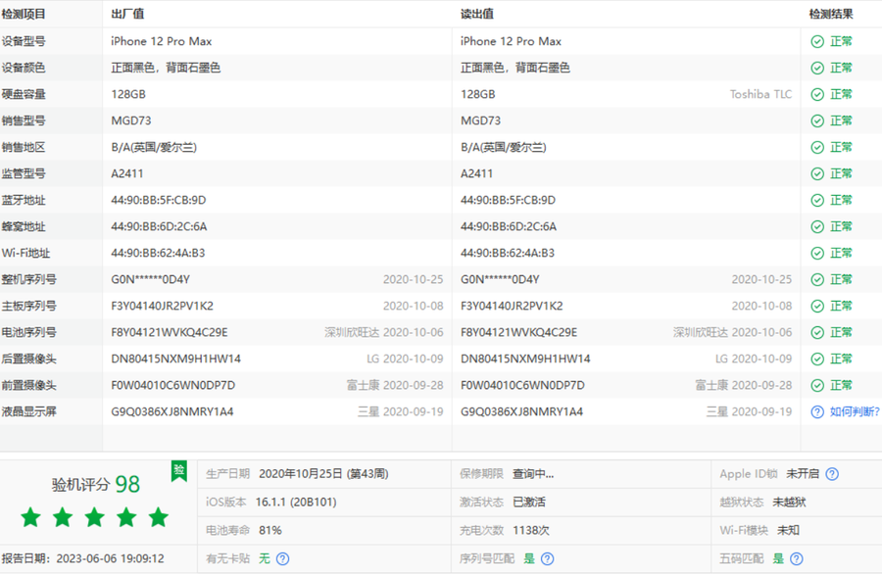Select read-out device model iPhone 12 Pro Max
Screen dimensions: 882x576
(x=511, y=41)
